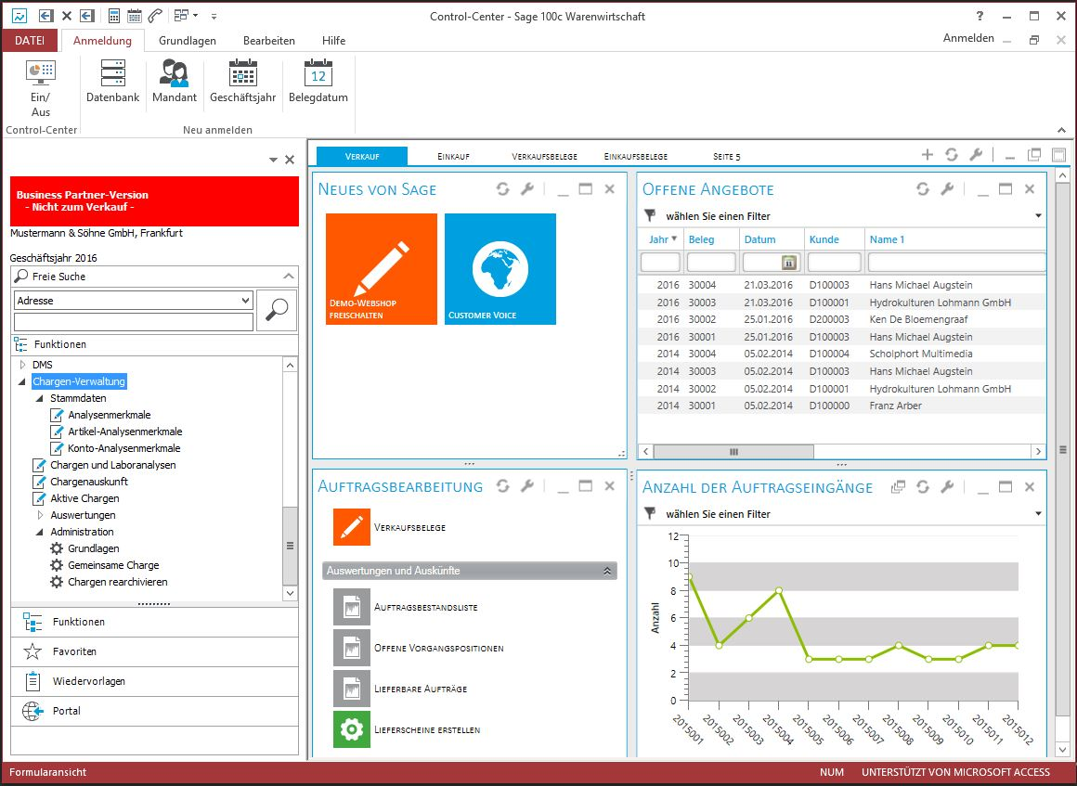
Task: Open Offene Angebote filter dropdown
Action: pos(1037,216)
